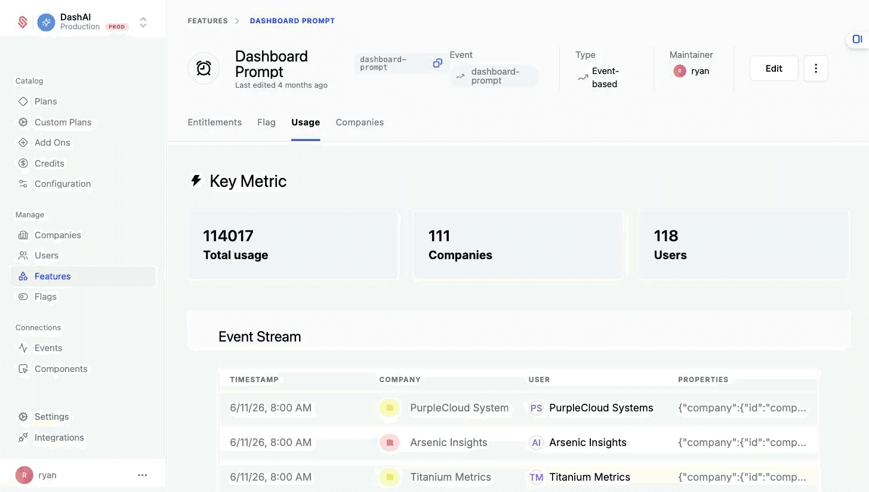Click the Add Ons icon

tap(23, 143)
